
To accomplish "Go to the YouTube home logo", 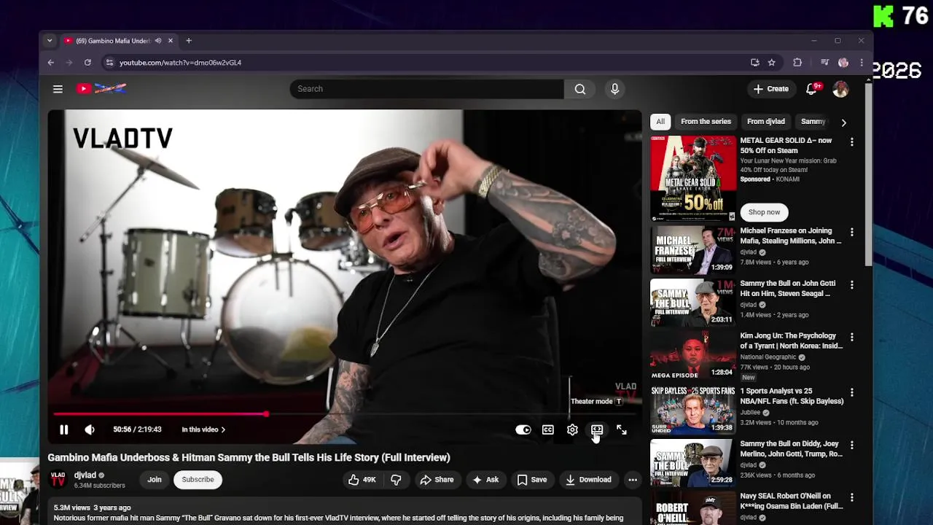I will point(102,89).
